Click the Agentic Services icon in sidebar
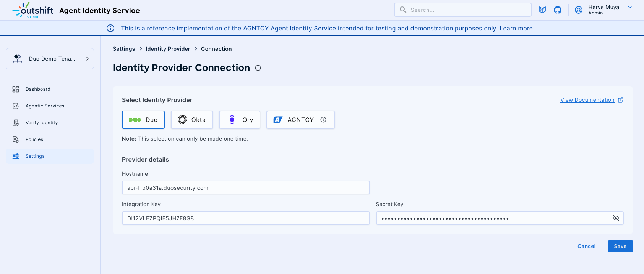This screenshot has height=274, width=644. point(16,106)
